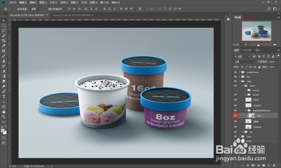Image resolution: width=281 pixels, height=168 pixels.
Task: Click the foreground color swatch
Action: pyautogui.click(x=3, y=131)
